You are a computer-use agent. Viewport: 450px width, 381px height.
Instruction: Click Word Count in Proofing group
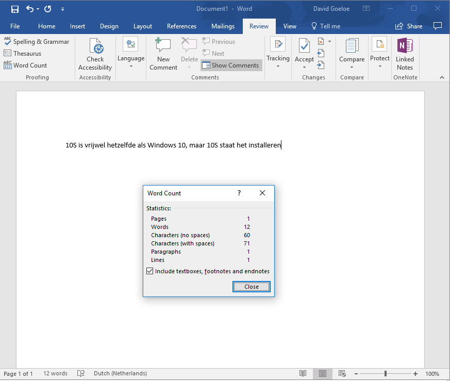(x=25, y=65)
